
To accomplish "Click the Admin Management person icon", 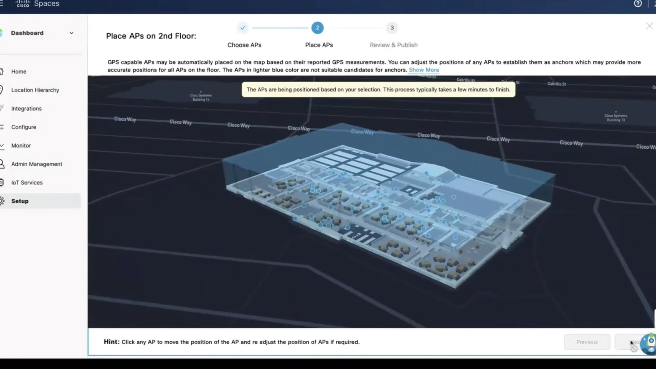I will 2,164.
